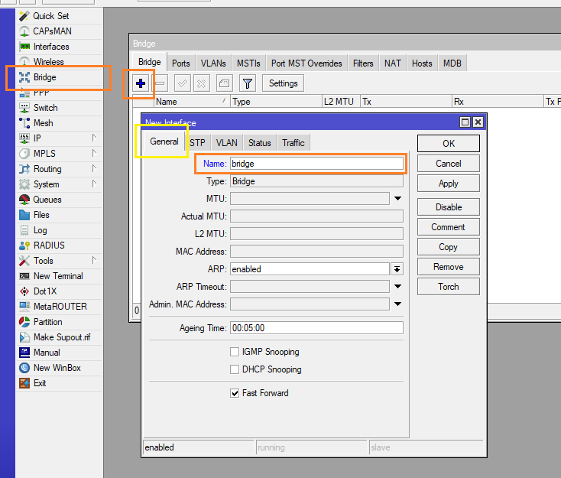Click the OK button

coord(448,143)
